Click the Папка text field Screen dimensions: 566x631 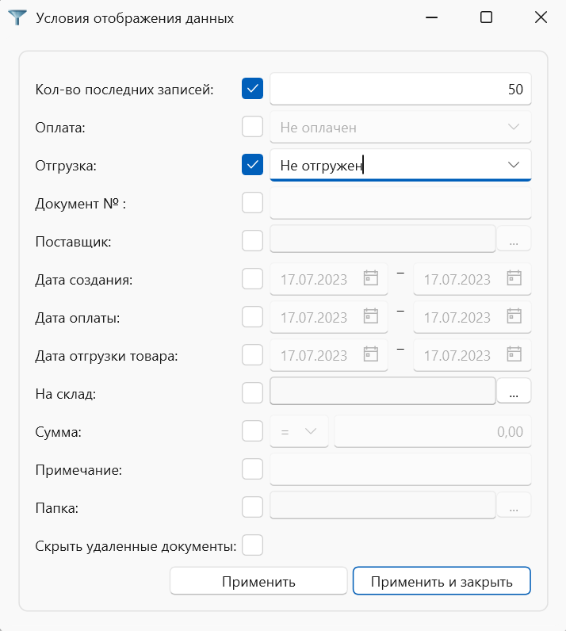point(383,505)
